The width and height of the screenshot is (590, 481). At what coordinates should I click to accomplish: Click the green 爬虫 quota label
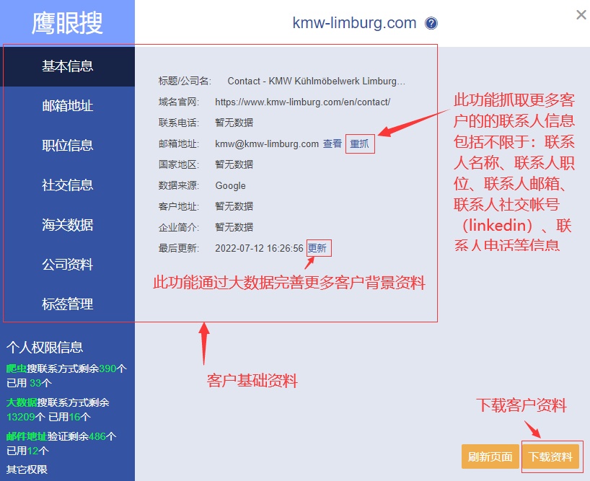pyautogui.click(x=17, y=369)
